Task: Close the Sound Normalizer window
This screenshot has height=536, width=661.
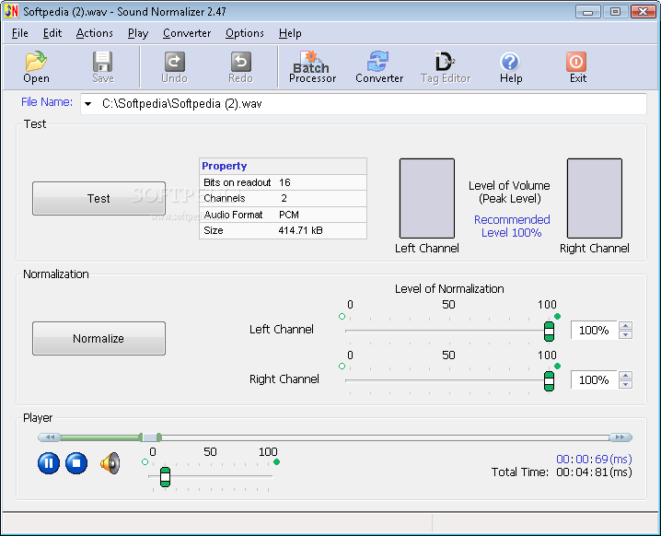Action: tap(643, 11)
